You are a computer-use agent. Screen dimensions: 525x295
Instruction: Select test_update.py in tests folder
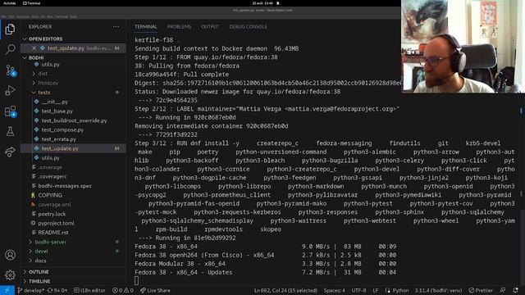click(x=60, y=148)
